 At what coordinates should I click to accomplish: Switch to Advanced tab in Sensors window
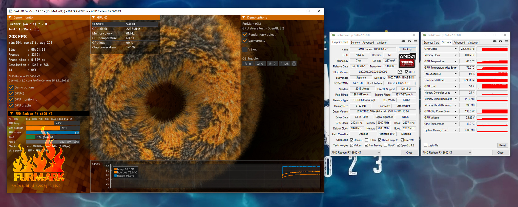459,43
